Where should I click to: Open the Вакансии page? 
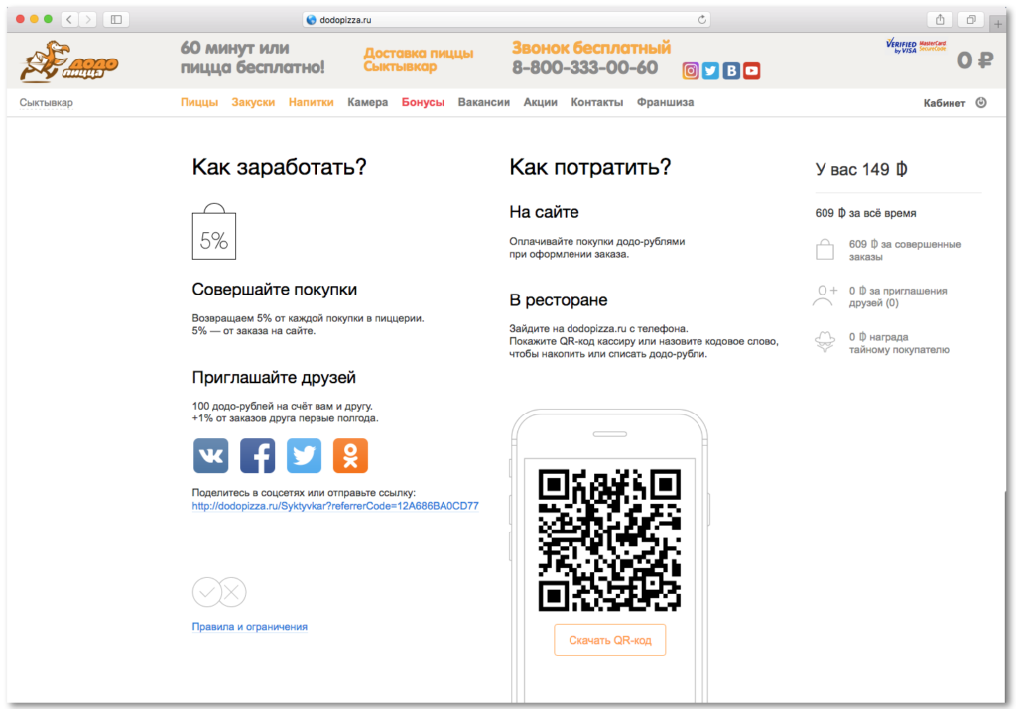(484, 102)
